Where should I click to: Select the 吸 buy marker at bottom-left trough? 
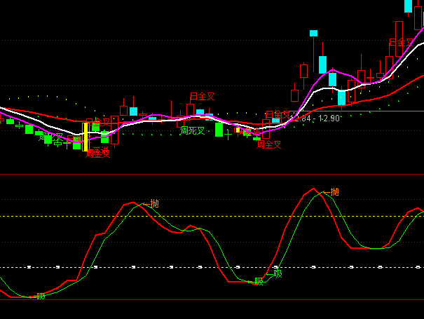pyautogui.click(x=41, y=296)
